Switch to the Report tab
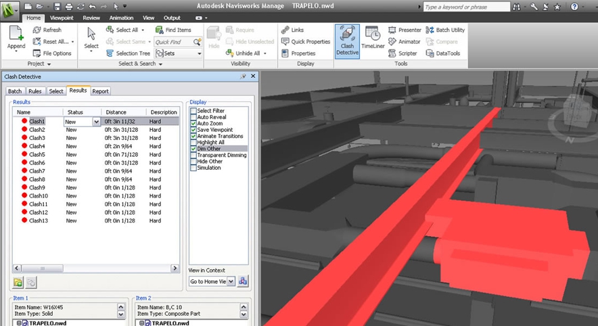This screenshot has width=598, height=326. [x=100, y=91]
